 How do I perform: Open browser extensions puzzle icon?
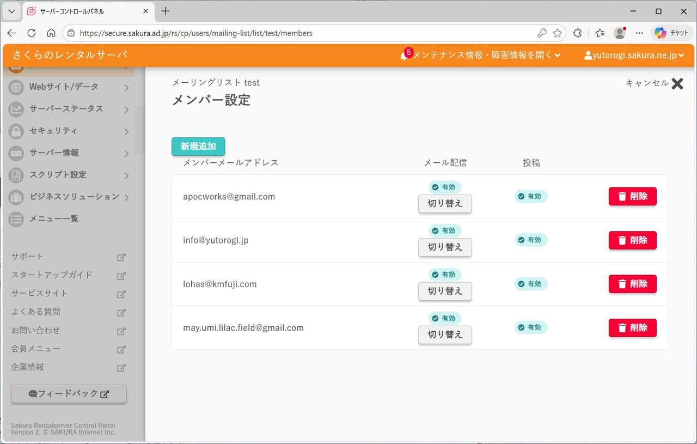click(x=578, y=33)
